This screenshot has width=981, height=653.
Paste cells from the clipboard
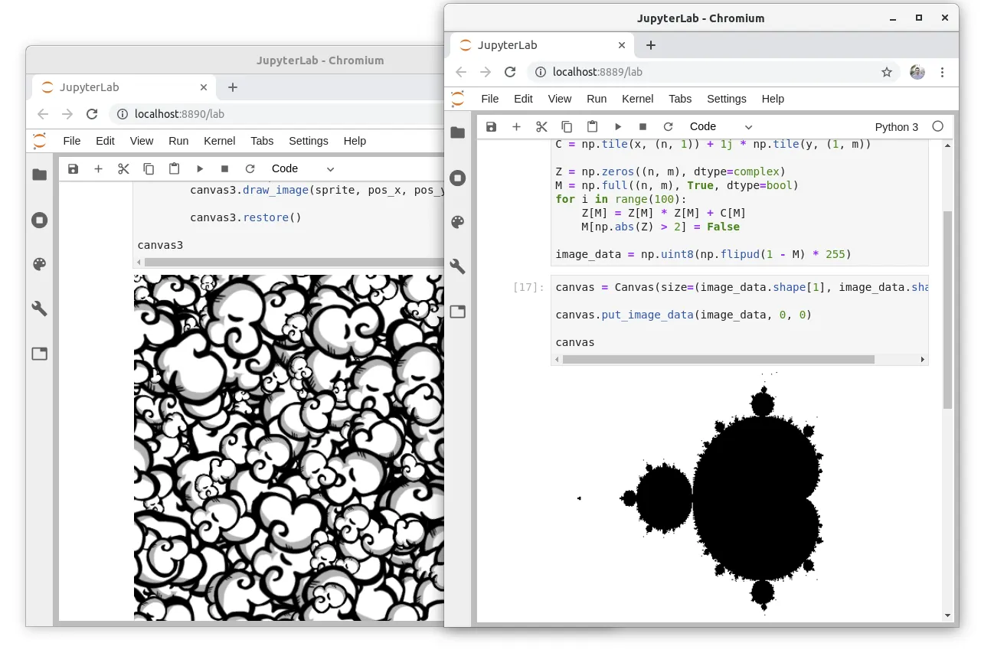592,126
